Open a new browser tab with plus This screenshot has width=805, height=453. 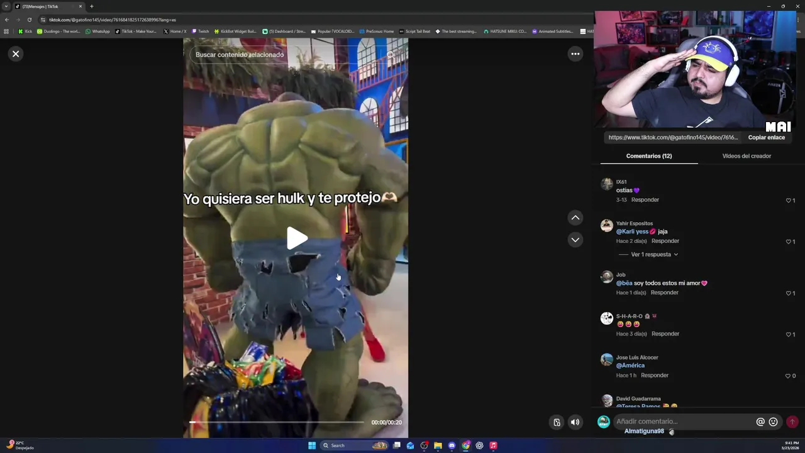pyautogui.click(x=91, y=6)
